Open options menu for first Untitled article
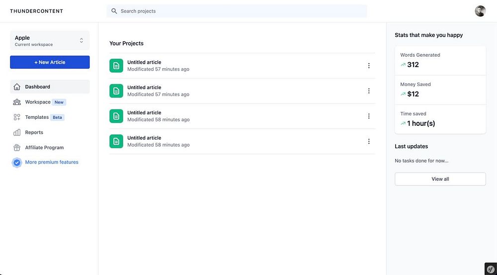 tap(369, 66)
